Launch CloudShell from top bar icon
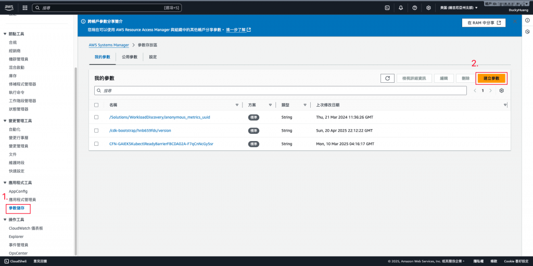Screen dimensions: 533x266 (x=387, y=7)
